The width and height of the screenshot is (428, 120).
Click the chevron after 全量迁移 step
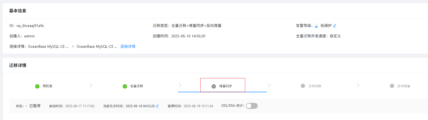(x=180, y=85)
